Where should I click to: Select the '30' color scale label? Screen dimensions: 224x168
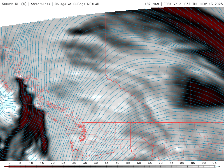click(x=74, y=163)
